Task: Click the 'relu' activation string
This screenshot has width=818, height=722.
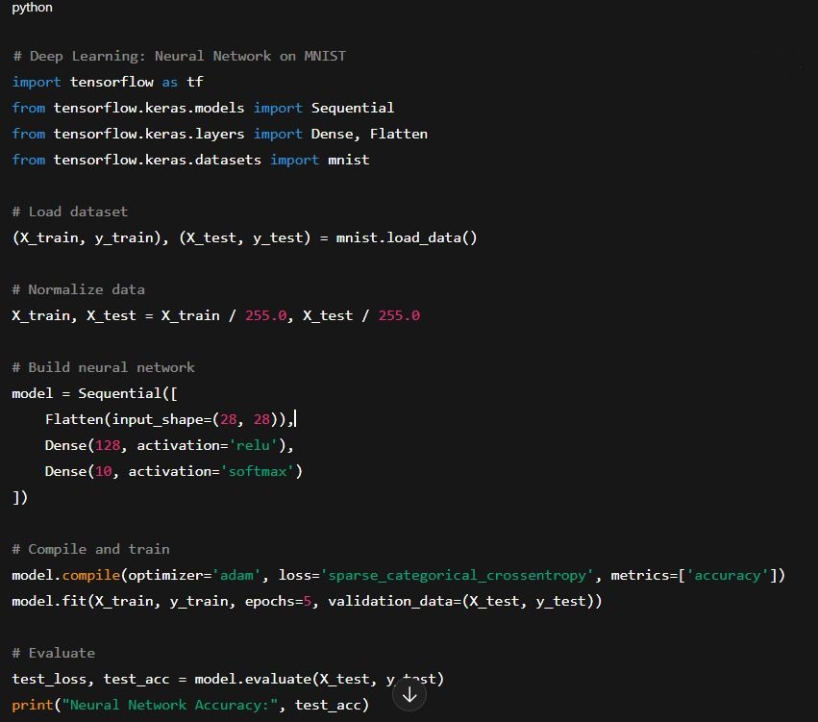Action: tap(254, 445)
